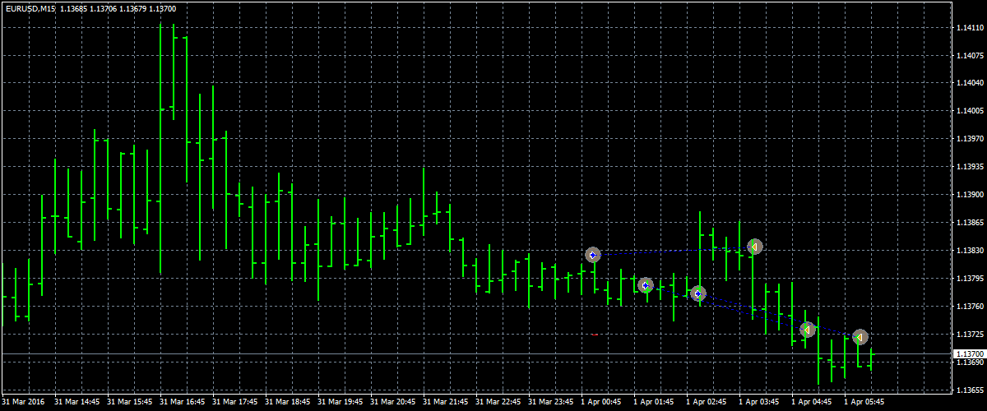
Task: Click price scale value 1.13970
Action: coord(970,139)
